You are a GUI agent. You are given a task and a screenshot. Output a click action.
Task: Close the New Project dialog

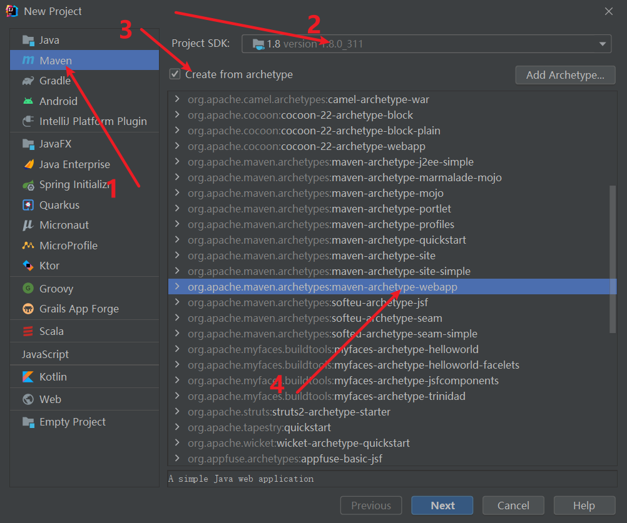click(609, 11)
